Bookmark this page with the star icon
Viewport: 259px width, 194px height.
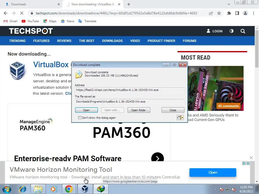click(x=219, y=13)
